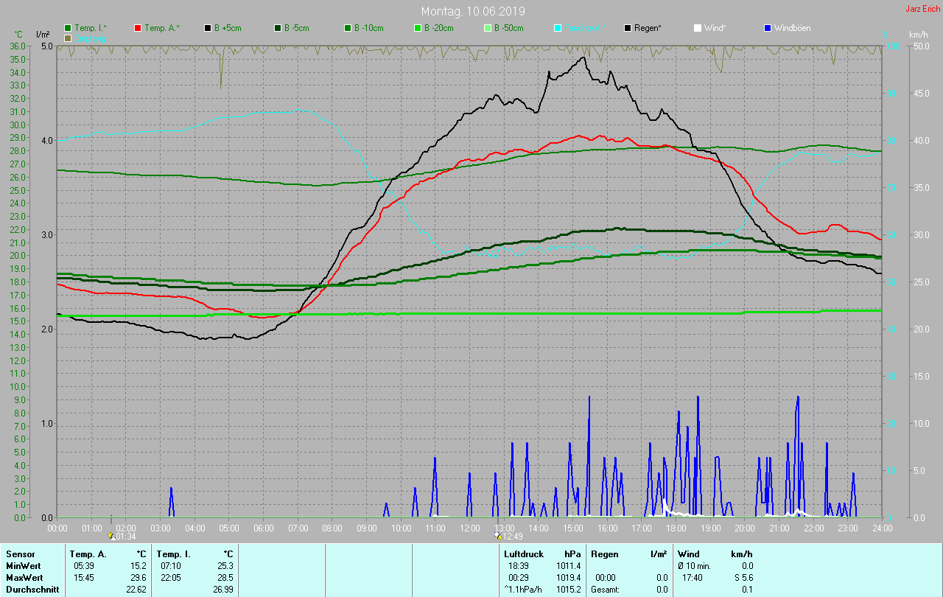This screenshot has width=943, height=597.
Task: Click the 01:34 marker icon below the time axis
Action: coord(111,537)
